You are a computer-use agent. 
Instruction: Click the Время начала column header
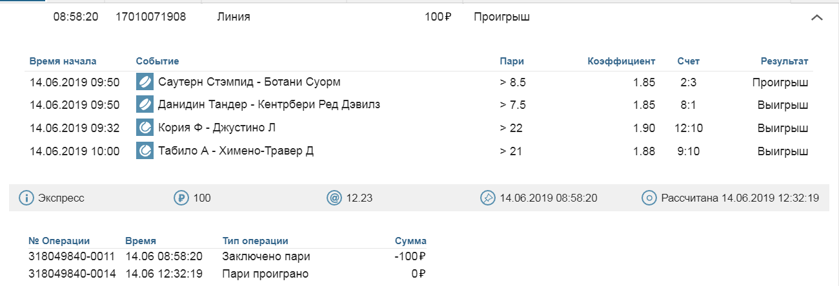point(63,61)
